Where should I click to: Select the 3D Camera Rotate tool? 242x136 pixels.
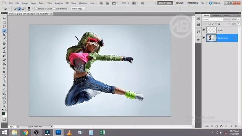(4, 98)
